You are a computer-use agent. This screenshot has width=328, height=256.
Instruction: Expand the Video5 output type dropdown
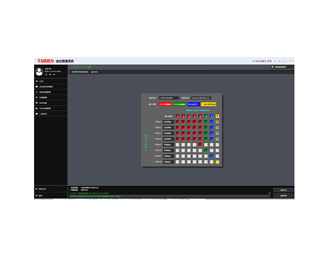[168, 145]
